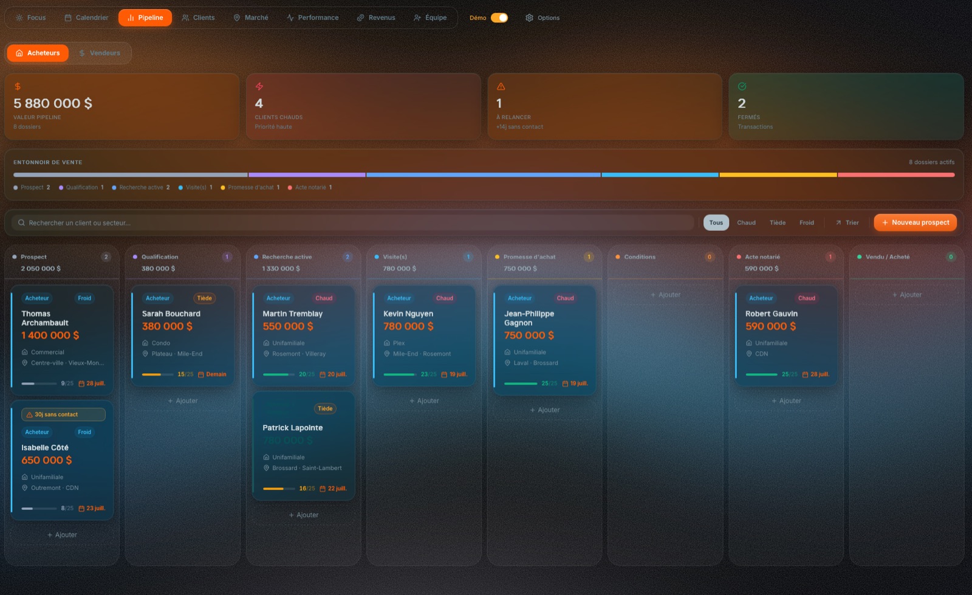The height and width of the screenshot is (595, 972).
Task: Filter by Tiède clients
Action: tap(778, 222)
